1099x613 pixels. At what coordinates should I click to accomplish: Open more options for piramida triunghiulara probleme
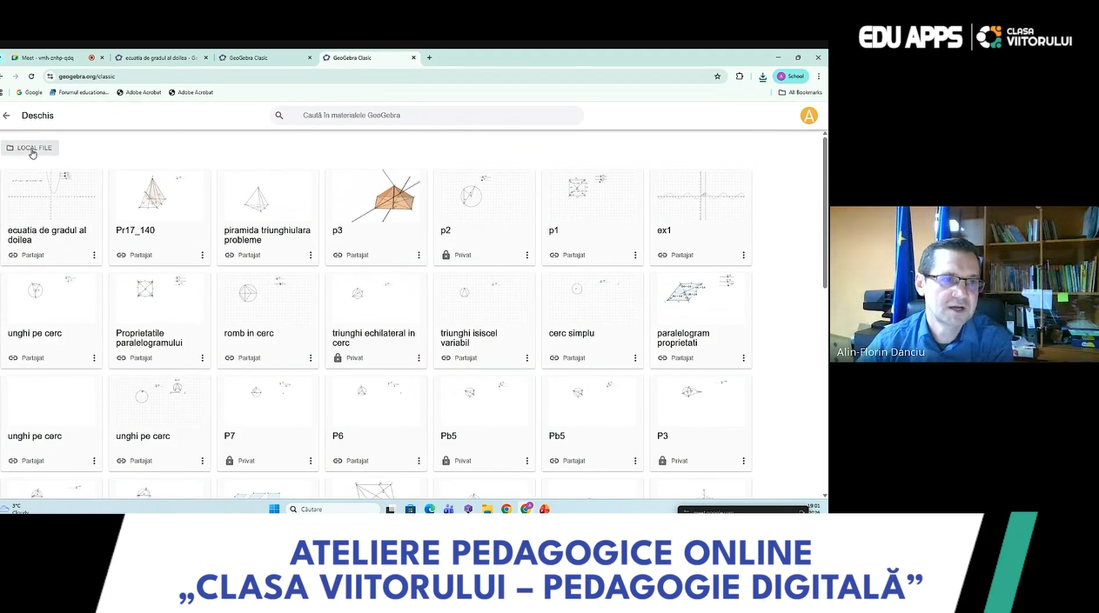(x=311, y=256)
